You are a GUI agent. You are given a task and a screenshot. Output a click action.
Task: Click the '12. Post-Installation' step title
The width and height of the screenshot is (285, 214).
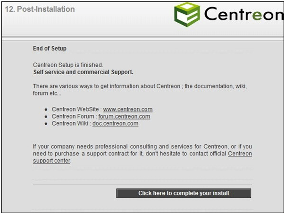40,9
